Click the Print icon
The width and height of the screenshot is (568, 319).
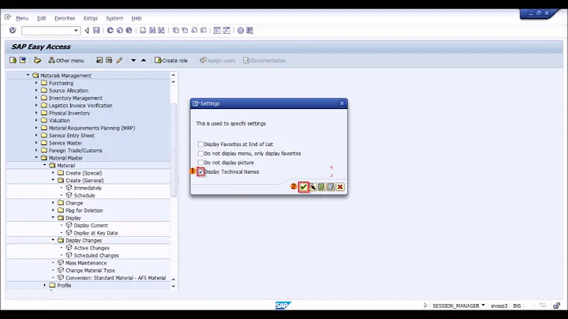143,31
